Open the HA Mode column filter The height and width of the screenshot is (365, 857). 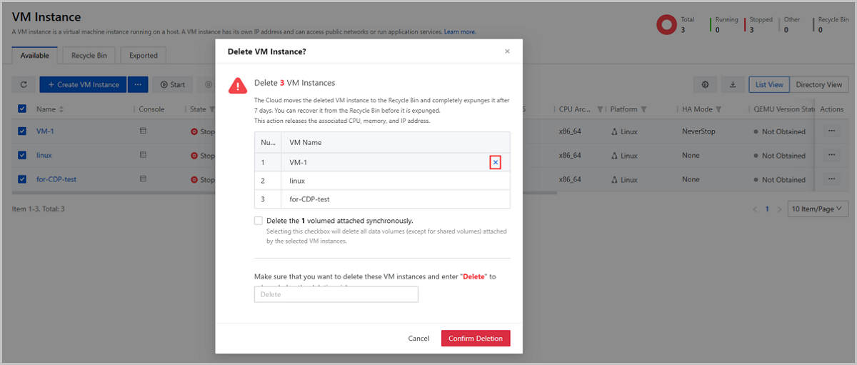click(x=718, y=109)
